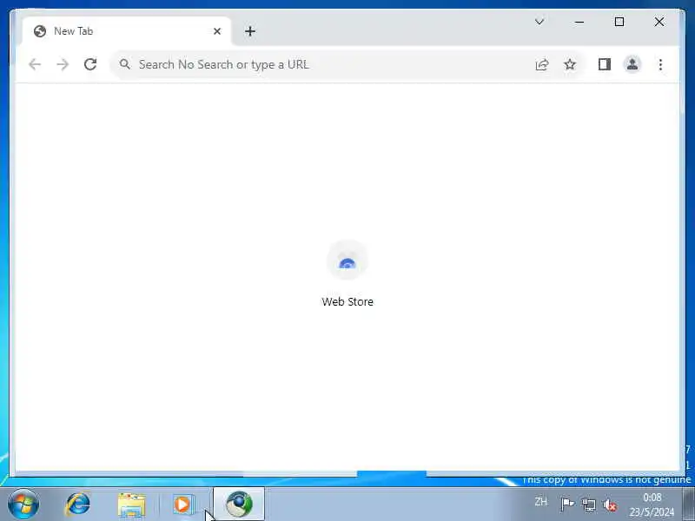Open the browser side panel
The height and width of the screenshot is (521, 695).
[605, 64]
